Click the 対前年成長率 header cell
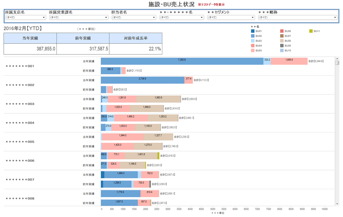Image resolution: width=343 pixels, height=217 pixels. (136, 38)
